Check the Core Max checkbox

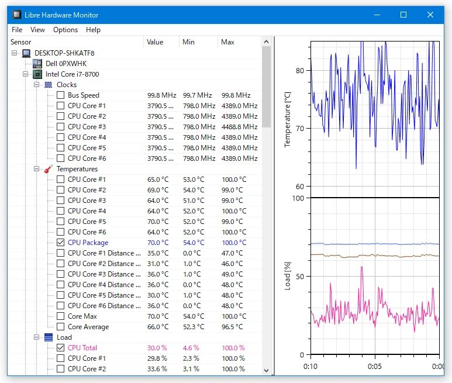[61, 316]
